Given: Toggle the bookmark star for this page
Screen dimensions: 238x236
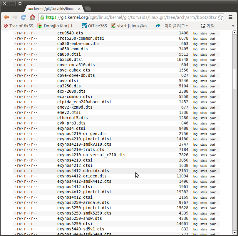Looking at the screenshot, I should tap(220, 17).
